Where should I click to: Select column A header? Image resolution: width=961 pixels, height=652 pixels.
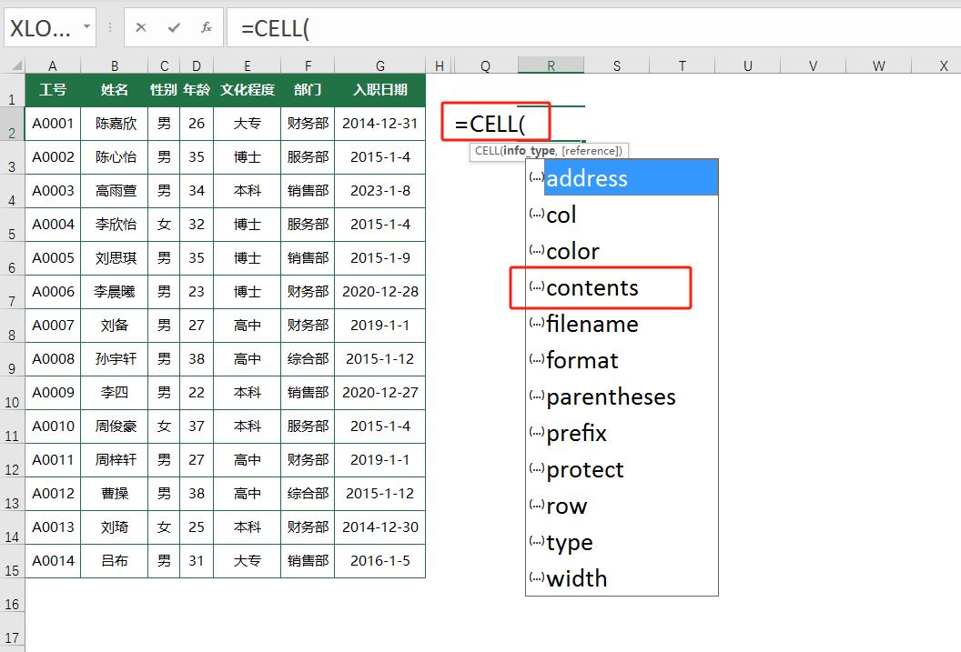53,65
